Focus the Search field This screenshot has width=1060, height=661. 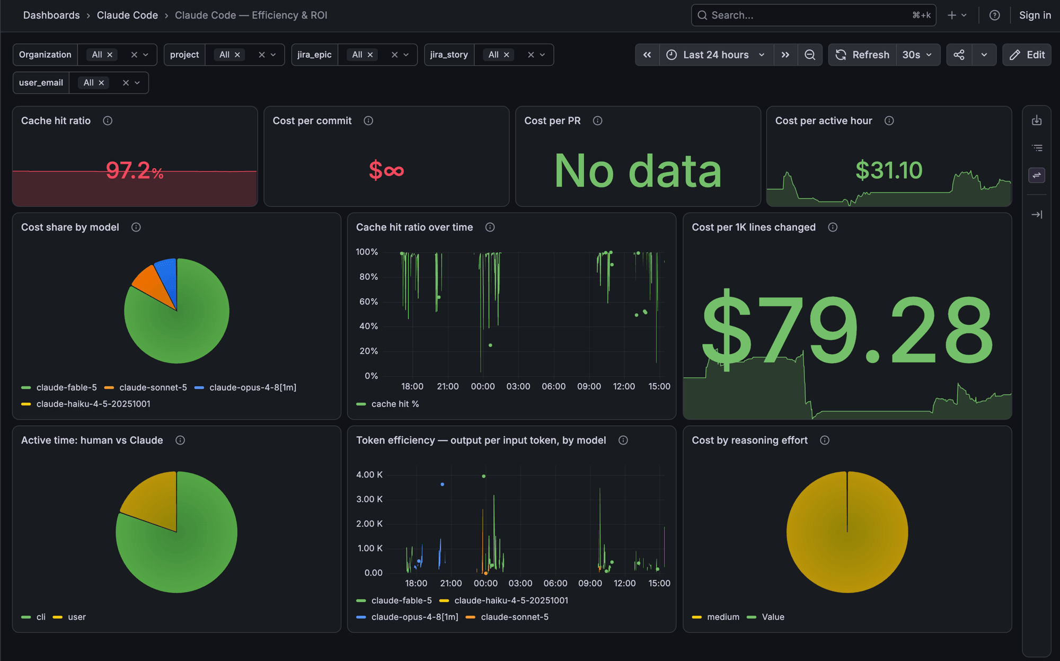point(814,15)
